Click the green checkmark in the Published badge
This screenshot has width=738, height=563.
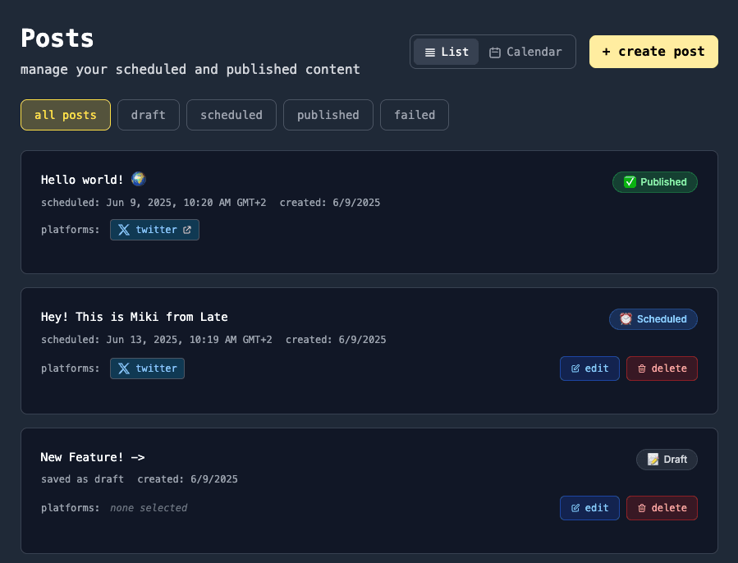(x=628, y=182)
